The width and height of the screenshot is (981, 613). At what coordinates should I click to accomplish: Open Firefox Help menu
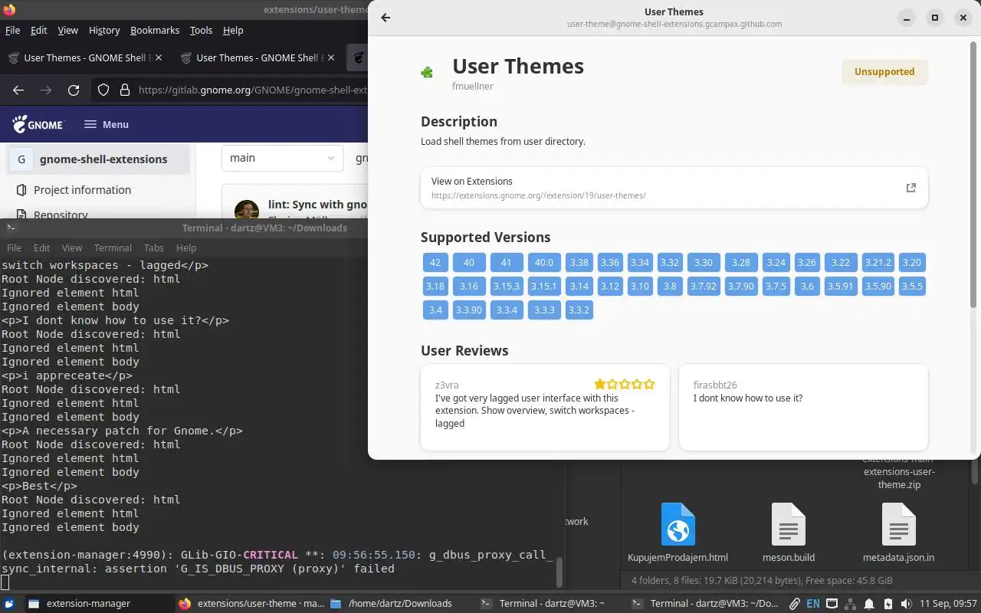(233, 30)
